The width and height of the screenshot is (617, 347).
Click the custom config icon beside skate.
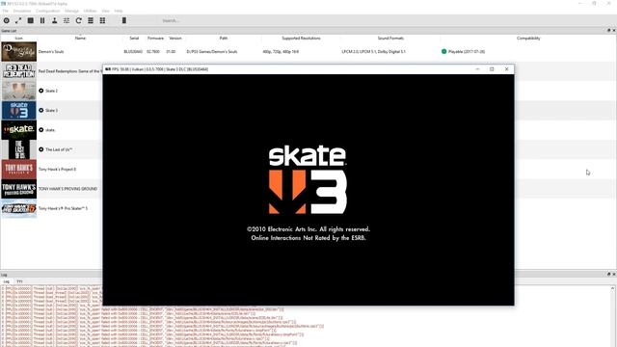[40, 130]
